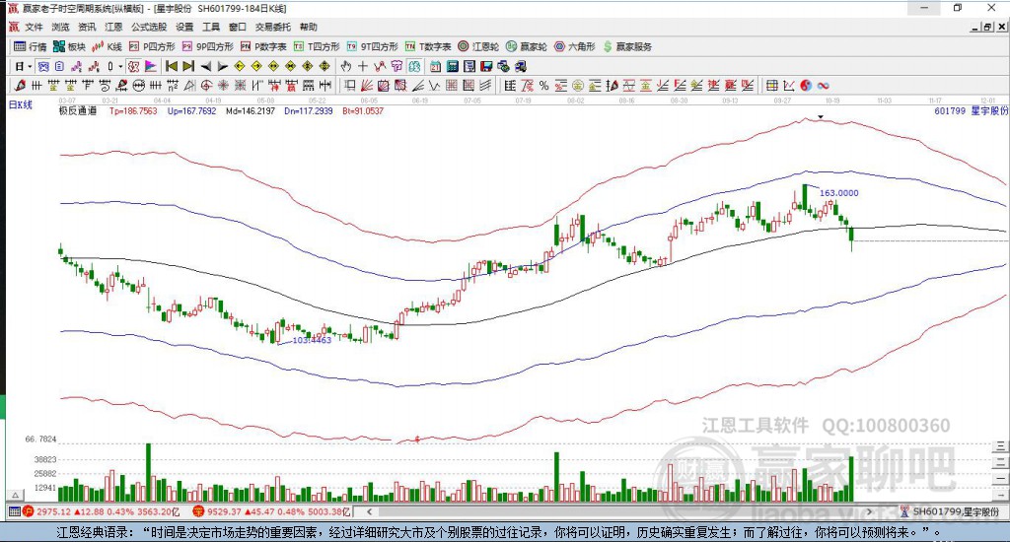Open the 帮助 menu
1010x542 pixels.
(x=308, y=27)
